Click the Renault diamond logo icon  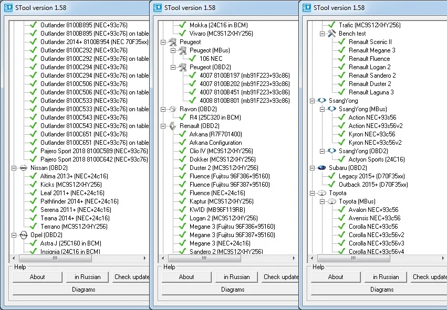[x=173, y=126]
